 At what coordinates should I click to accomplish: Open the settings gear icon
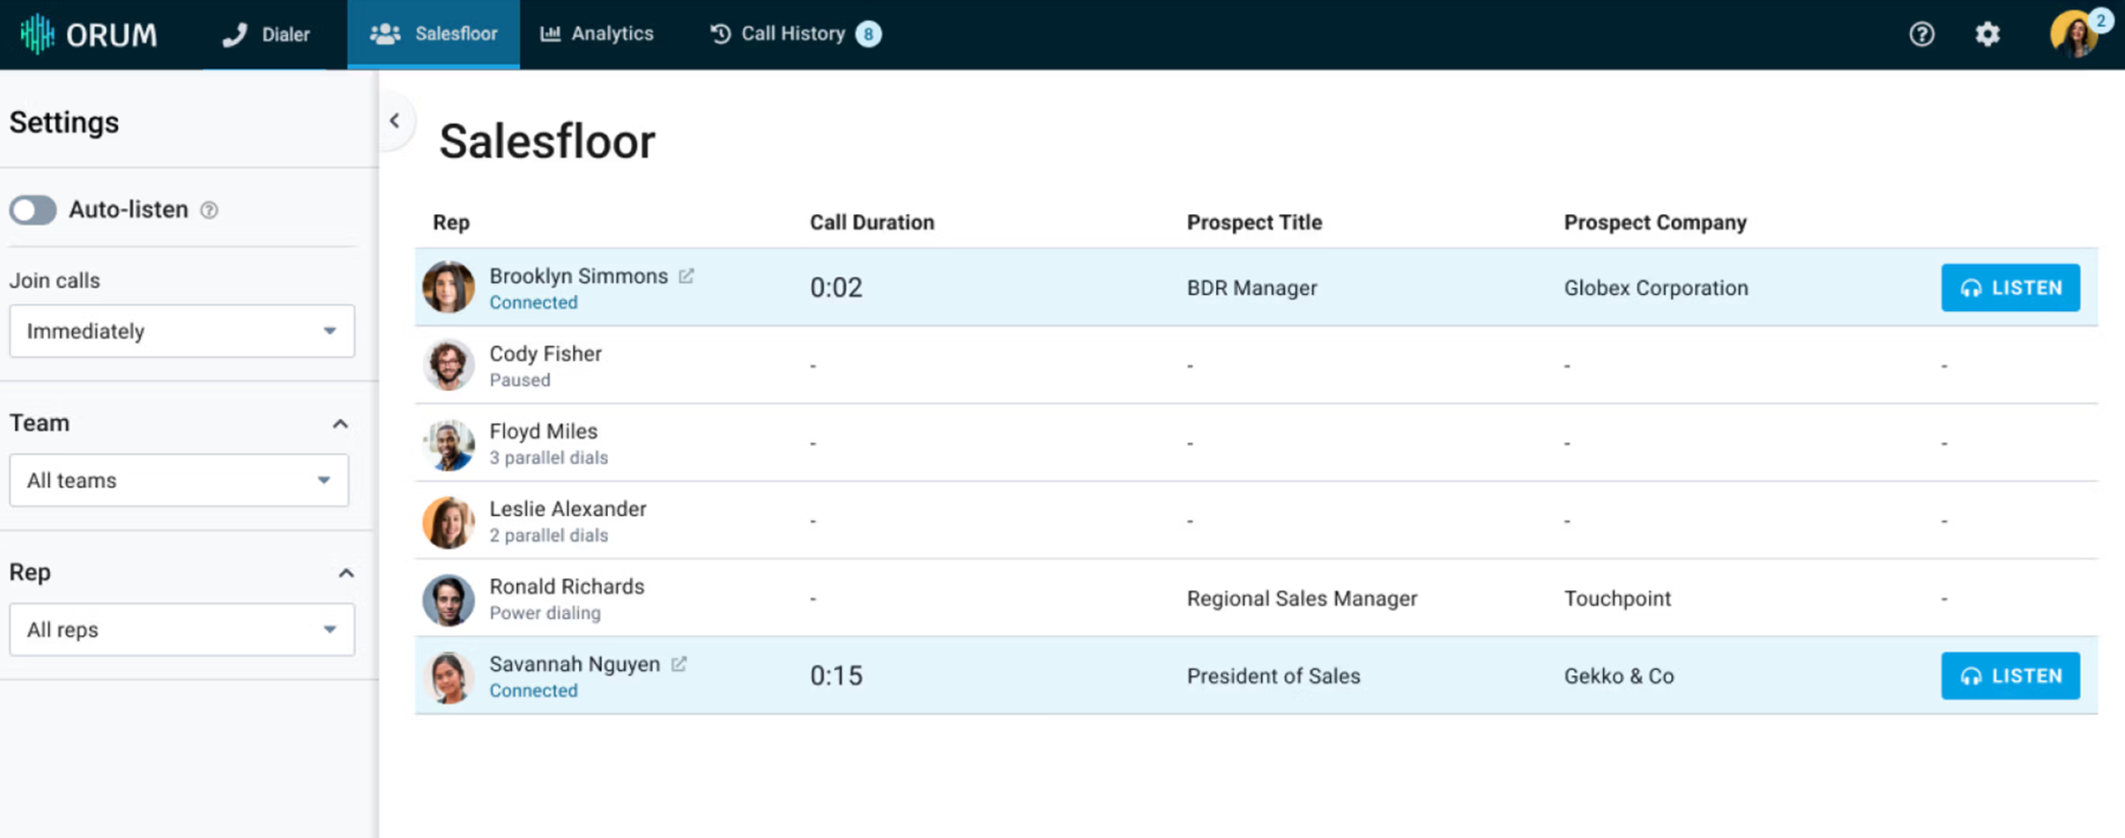(1987, 34)
